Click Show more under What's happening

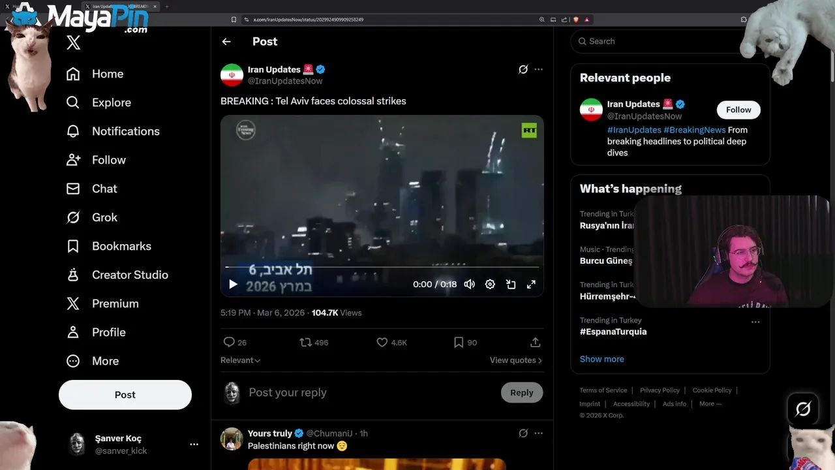point(601,359)
